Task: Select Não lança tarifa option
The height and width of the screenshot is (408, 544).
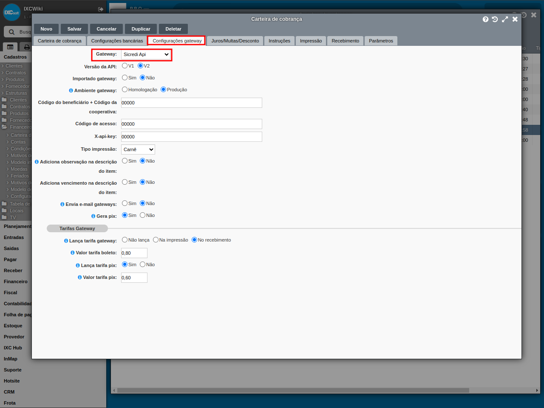Action: click(125, 240)
